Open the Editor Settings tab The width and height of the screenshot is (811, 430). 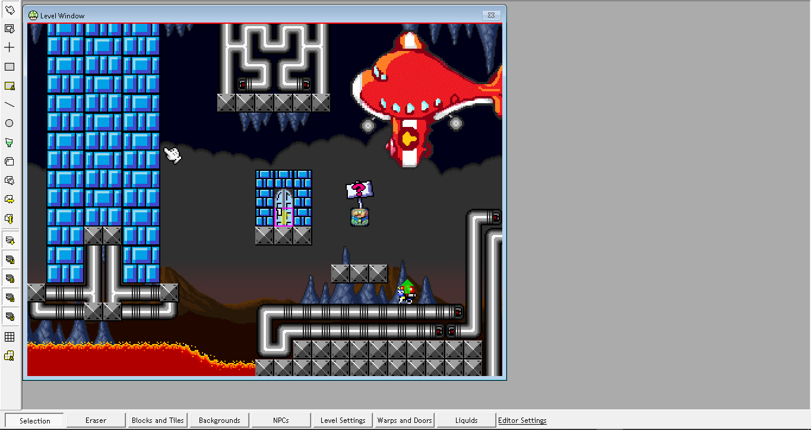522,421
